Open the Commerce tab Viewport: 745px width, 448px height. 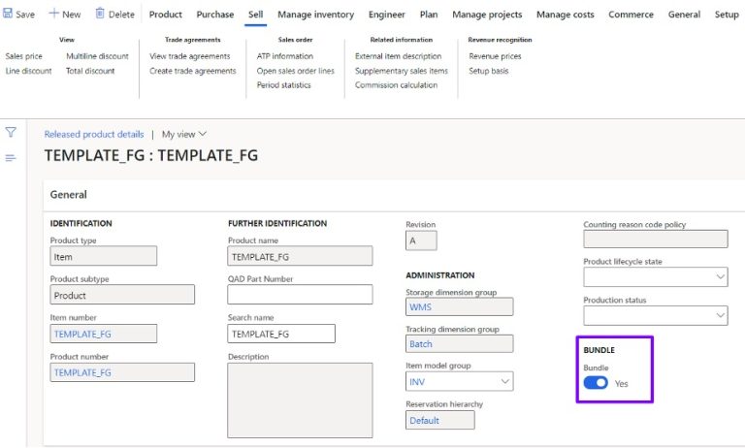pos(631,15)
